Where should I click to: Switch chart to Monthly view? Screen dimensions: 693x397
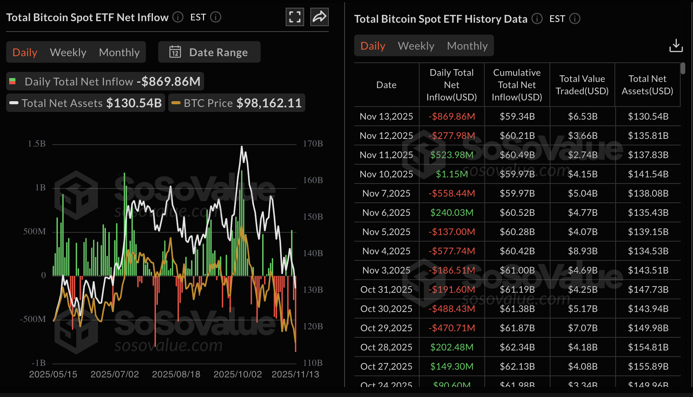coord(119,52)
